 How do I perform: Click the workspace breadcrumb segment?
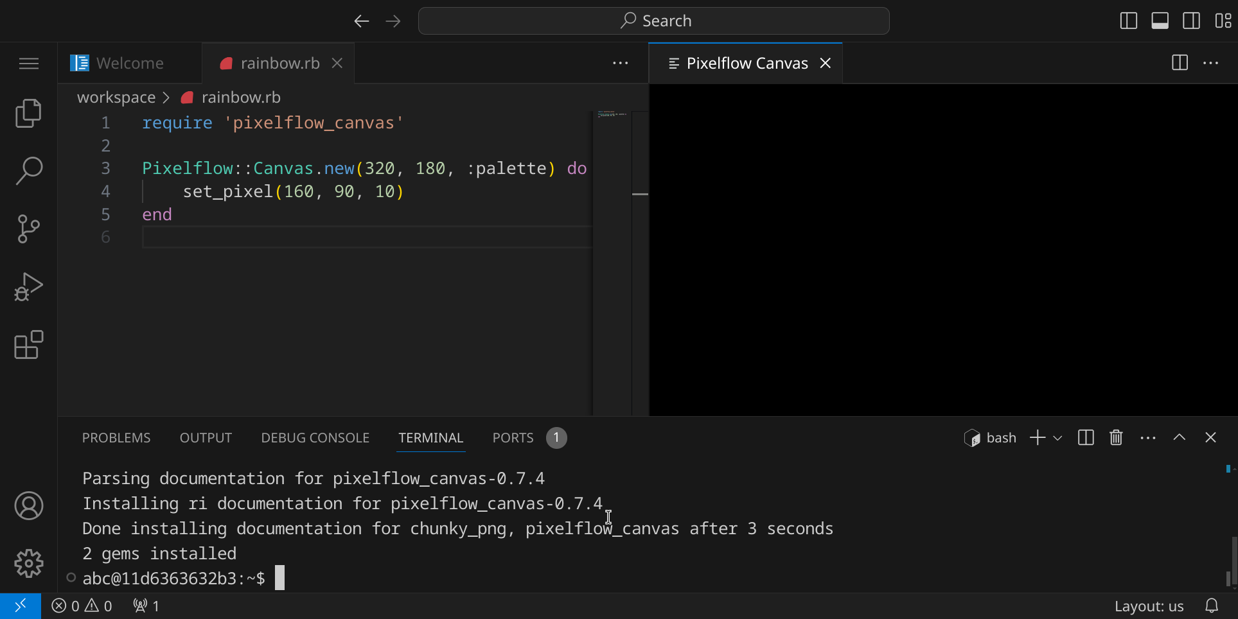[116, 98]
